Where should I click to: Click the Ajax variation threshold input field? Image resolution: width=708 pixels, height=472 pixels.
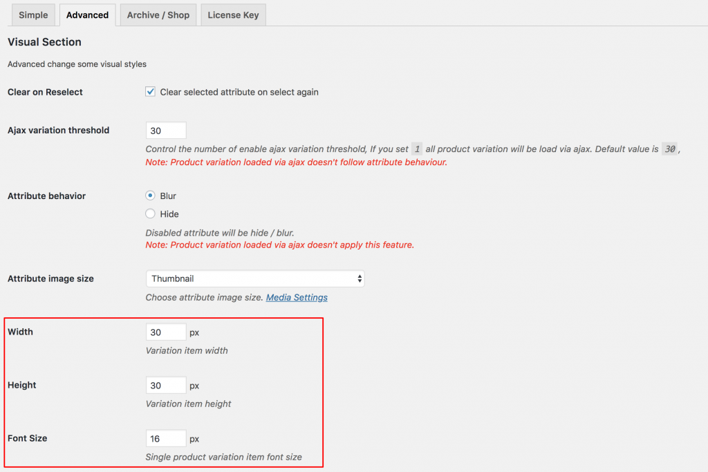166,131
